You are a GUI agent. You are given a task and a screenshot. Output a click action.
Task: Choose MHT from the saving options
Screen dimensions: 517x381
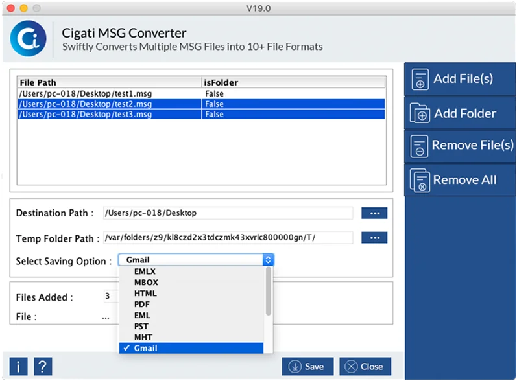191,337
